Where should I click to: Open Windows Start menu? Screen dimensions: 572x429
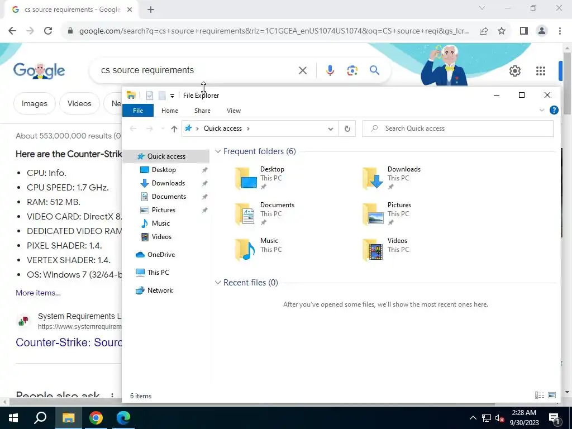tap(13, 418)
